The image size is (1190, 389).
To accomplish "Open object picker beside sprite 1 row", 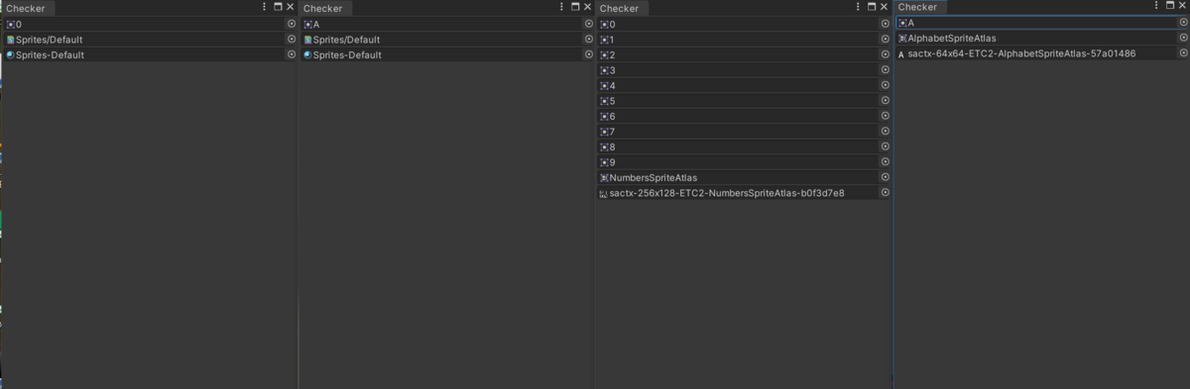I will (886, 40).
